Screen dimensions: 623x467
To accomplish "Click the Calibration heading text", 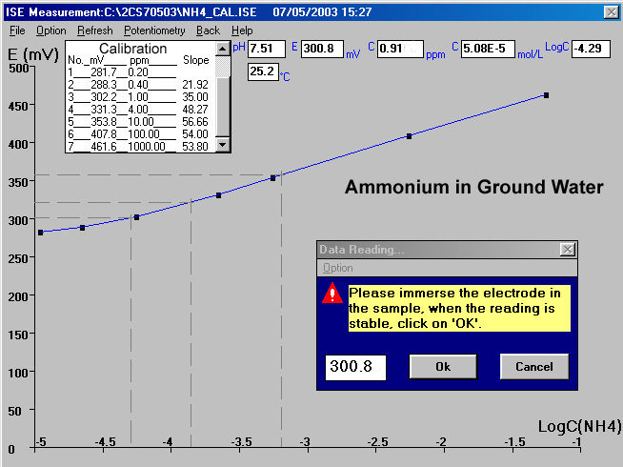I will click(132, 49).
